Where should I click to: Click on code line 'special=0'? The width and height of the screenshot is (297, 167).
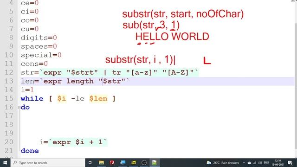[x=41, y=55]
